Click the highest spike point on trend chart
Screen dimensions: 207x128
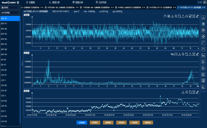[160, 96]
